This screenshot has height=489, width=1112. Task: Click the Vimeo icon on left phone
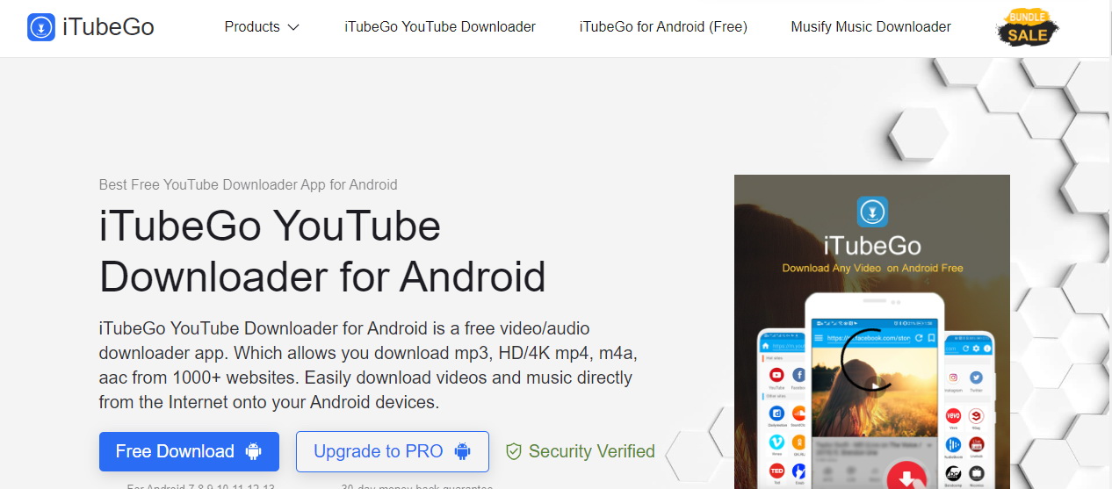coord(776,442)
